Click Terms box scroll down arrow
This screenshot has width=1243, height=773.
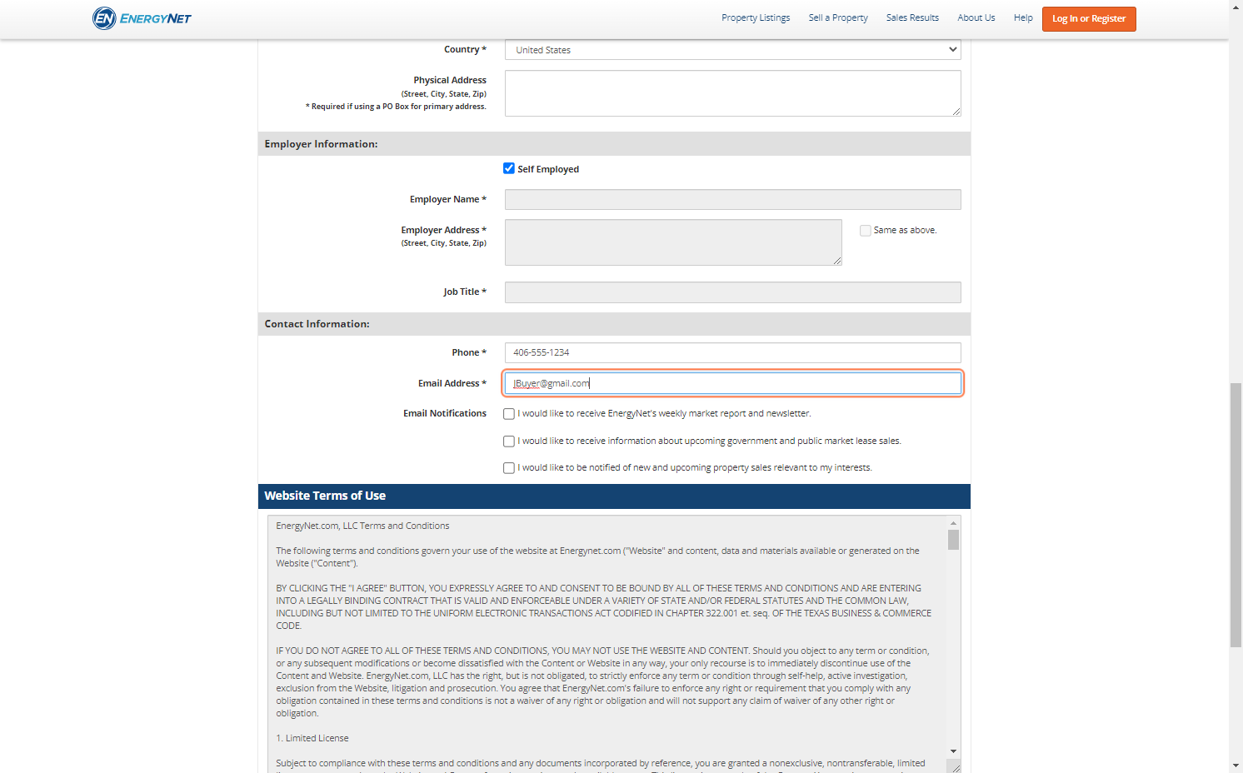point(953,751)
